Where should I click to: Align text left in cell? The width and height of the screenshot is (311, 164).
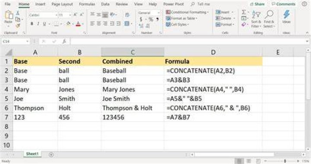click(x=92, y=24)
